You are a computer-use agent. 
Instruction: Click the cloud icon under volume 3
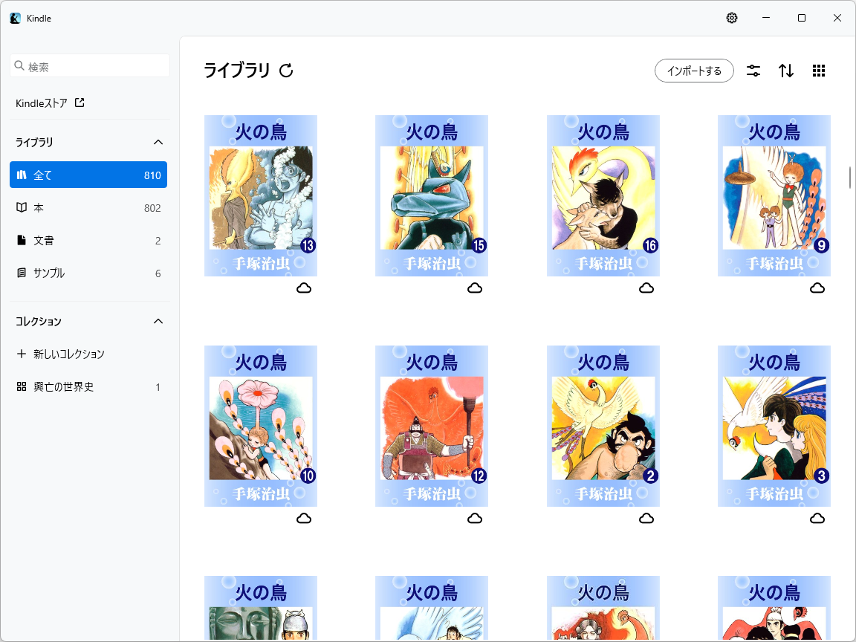[817, 518]
